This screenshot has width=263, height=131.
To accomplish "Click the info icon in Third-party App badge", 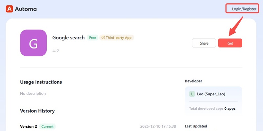I will point(103,38).
